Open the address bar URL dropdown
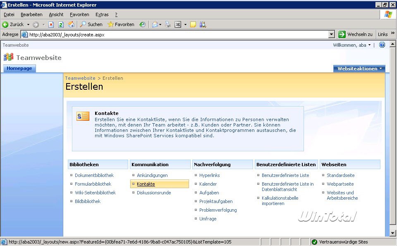 click(x=331, y=35)
